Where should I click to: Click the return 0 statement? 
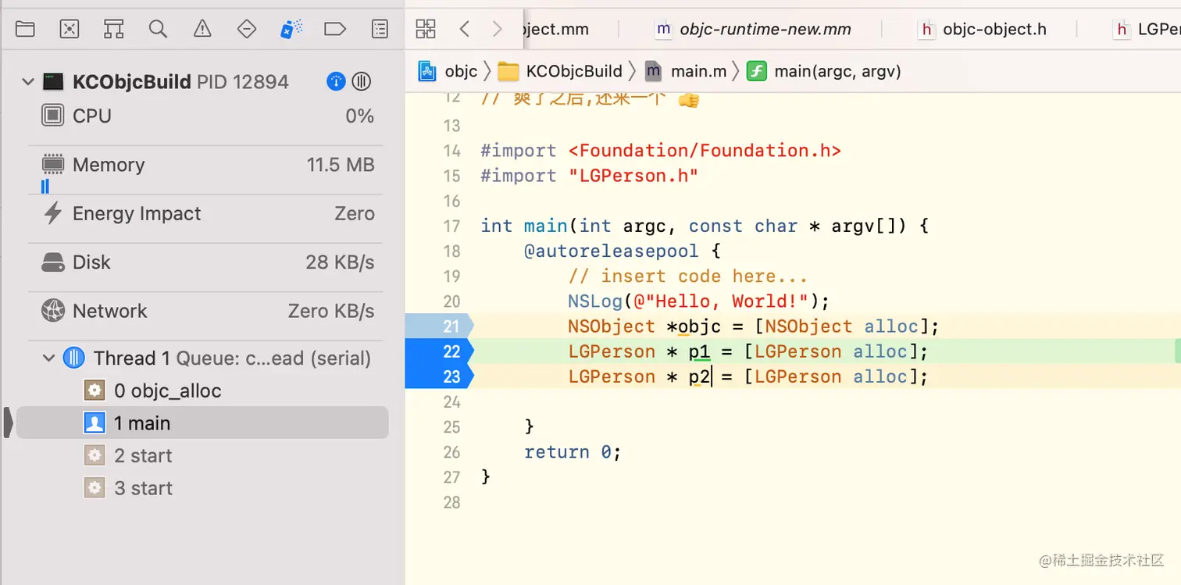[x=573, y=451]
